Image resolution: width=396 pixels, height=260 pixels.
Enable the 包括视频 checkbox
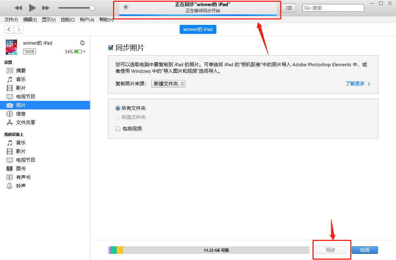coord(118,129)
